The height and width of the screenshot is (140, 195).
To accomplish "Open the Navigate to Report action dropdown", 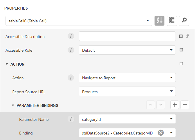I will [171, 78].
